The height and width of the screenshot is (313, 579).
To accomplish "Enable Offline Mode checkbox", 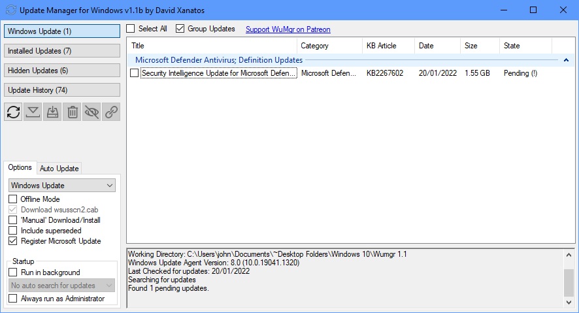I will pyautogui.click(x=13, y=199).
